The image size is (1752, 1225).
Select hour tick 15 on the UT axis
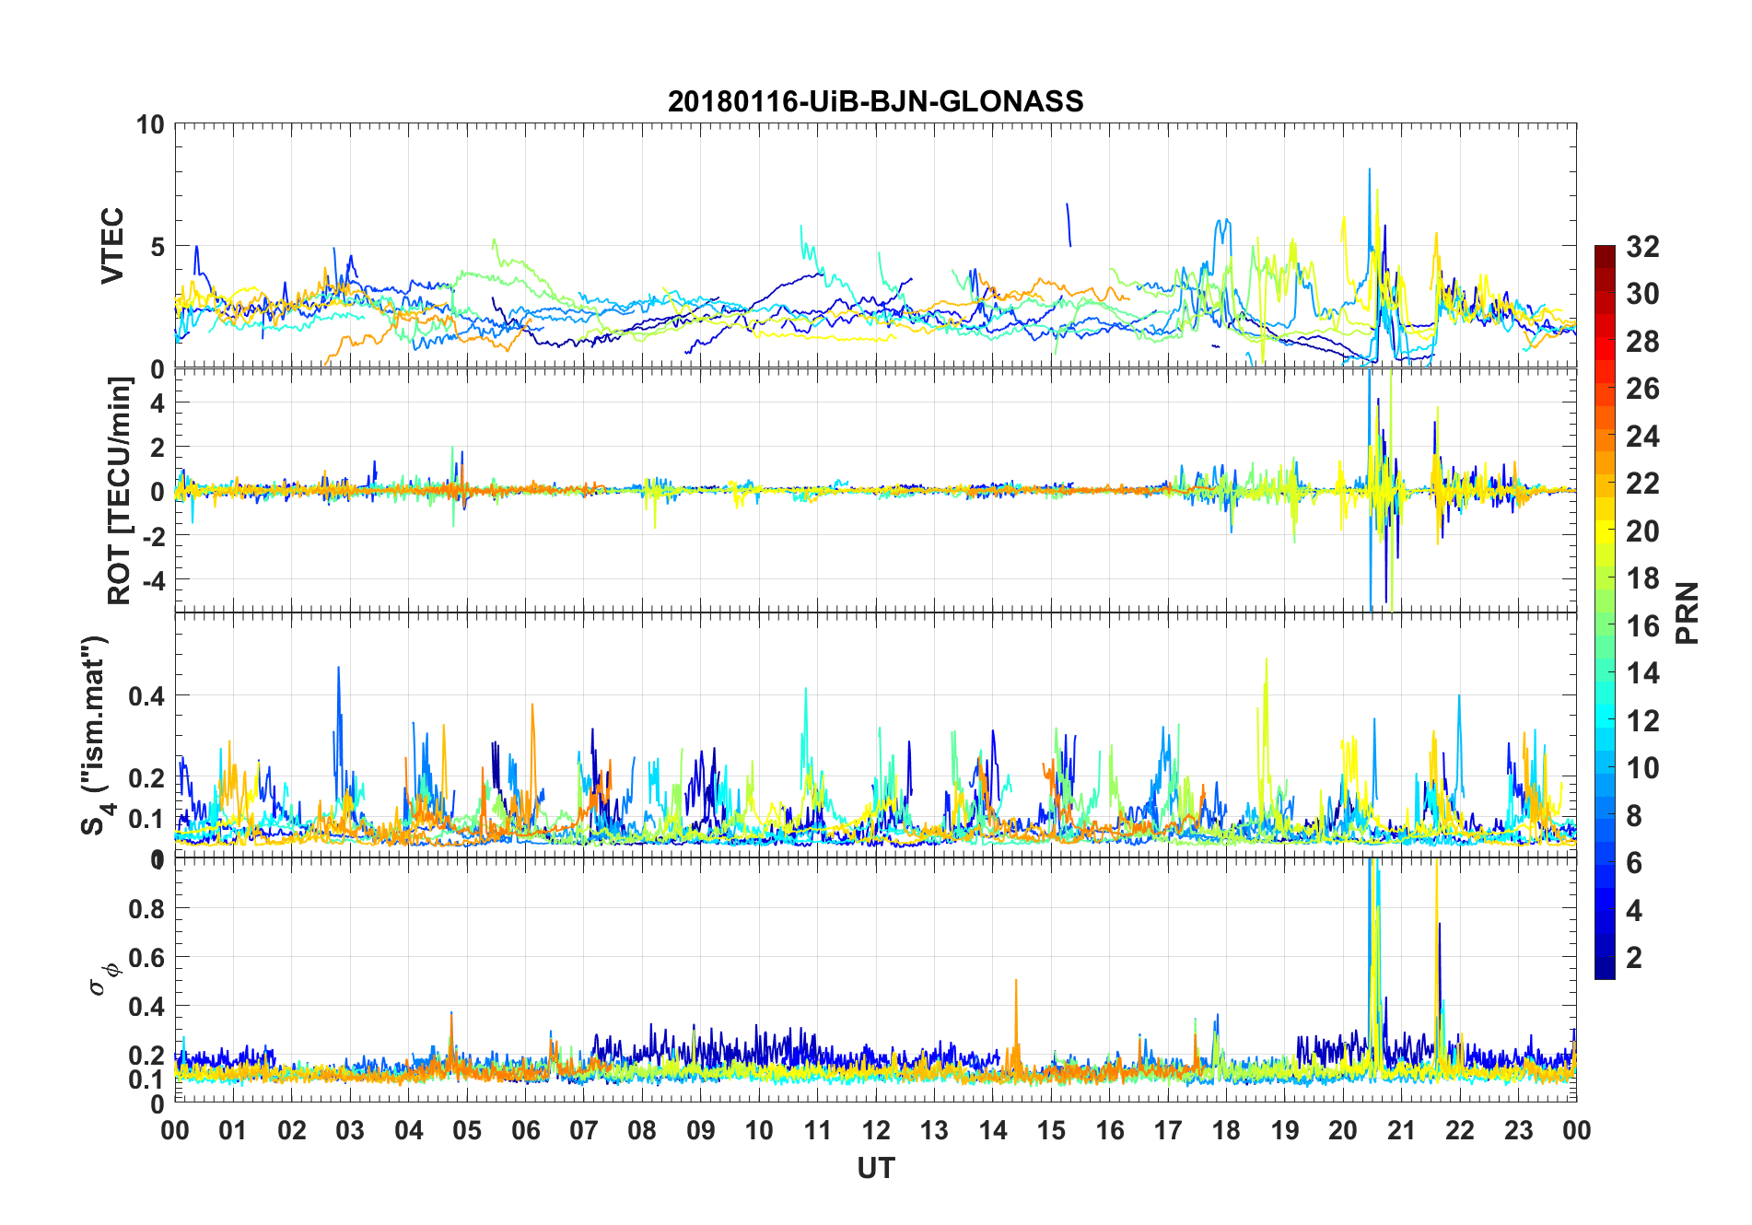pos(1051,1130)
